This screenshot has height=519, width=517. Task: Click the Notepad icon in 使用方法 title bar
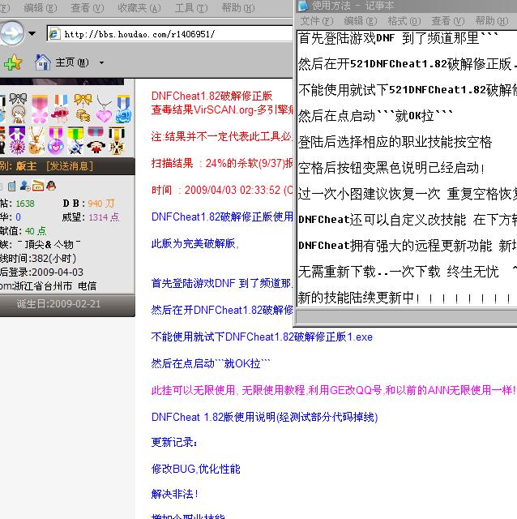(x=302, y=6)
